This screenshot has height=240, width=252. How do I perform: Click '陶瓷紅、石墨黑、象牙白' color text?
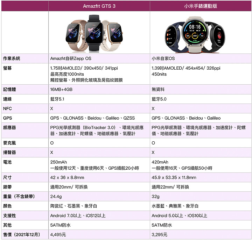click(x=73, y=206)
